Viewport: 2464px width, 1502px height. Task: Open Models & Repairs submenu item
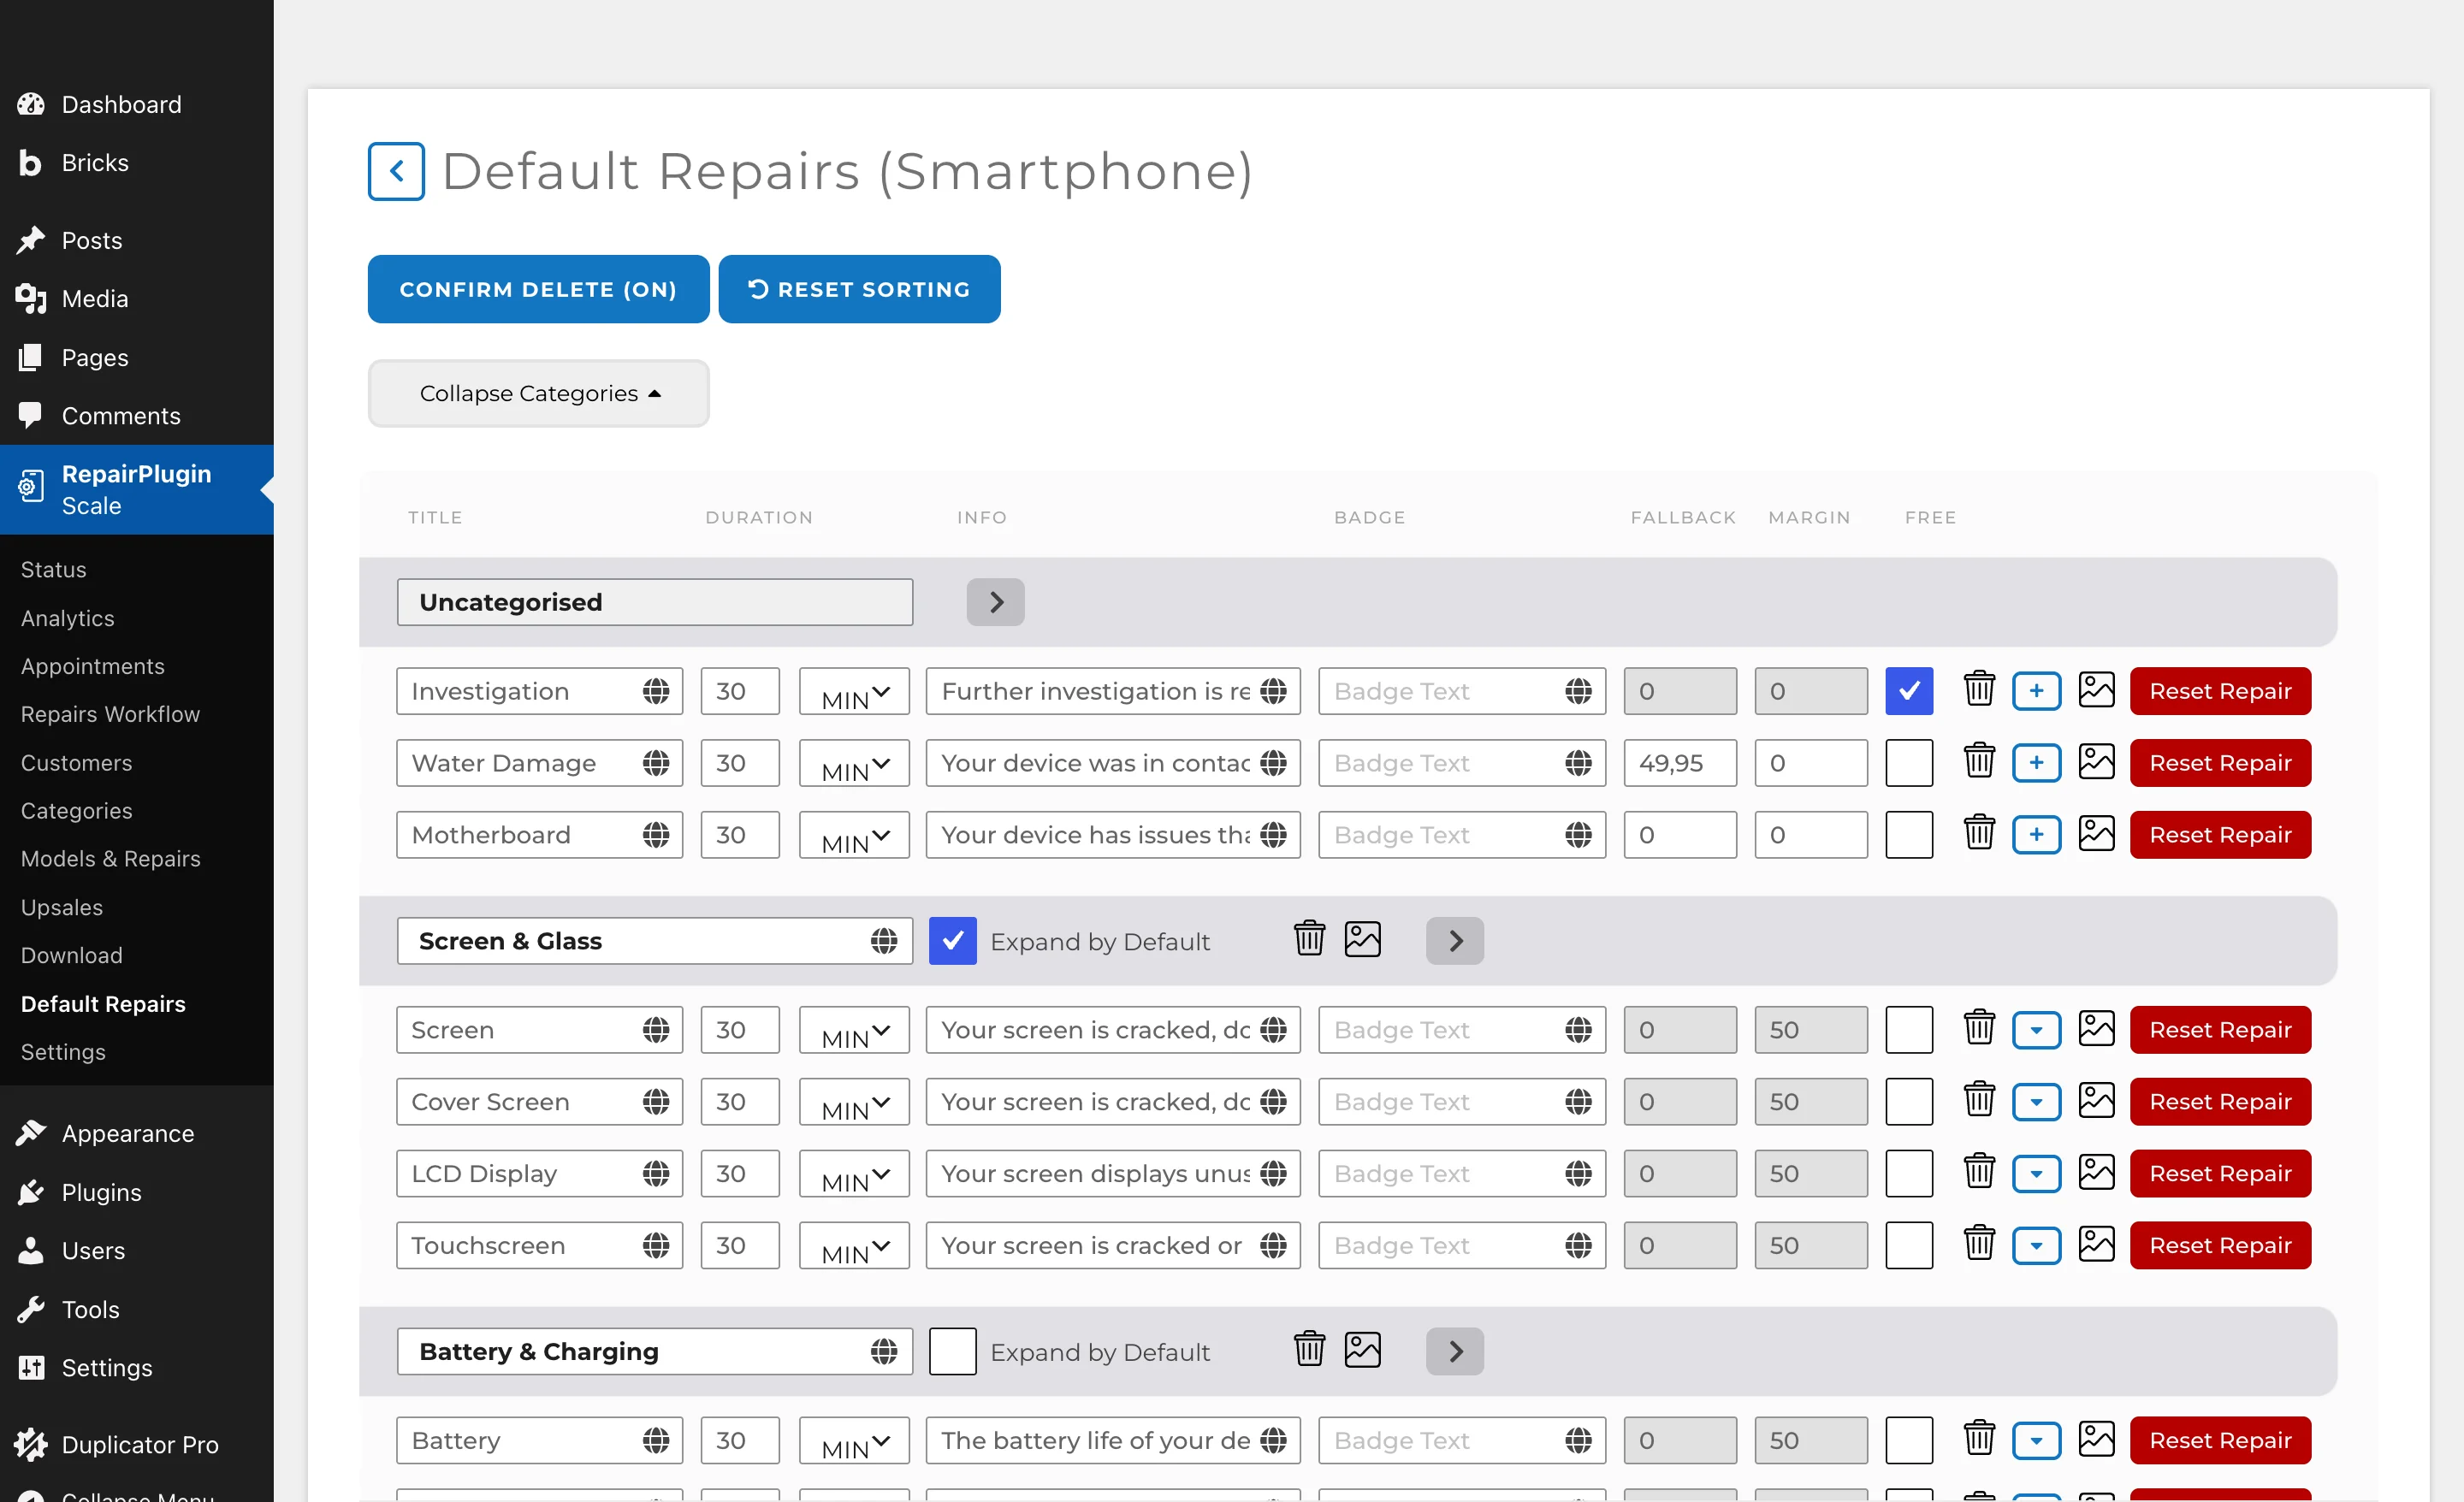tap(110, 858)
